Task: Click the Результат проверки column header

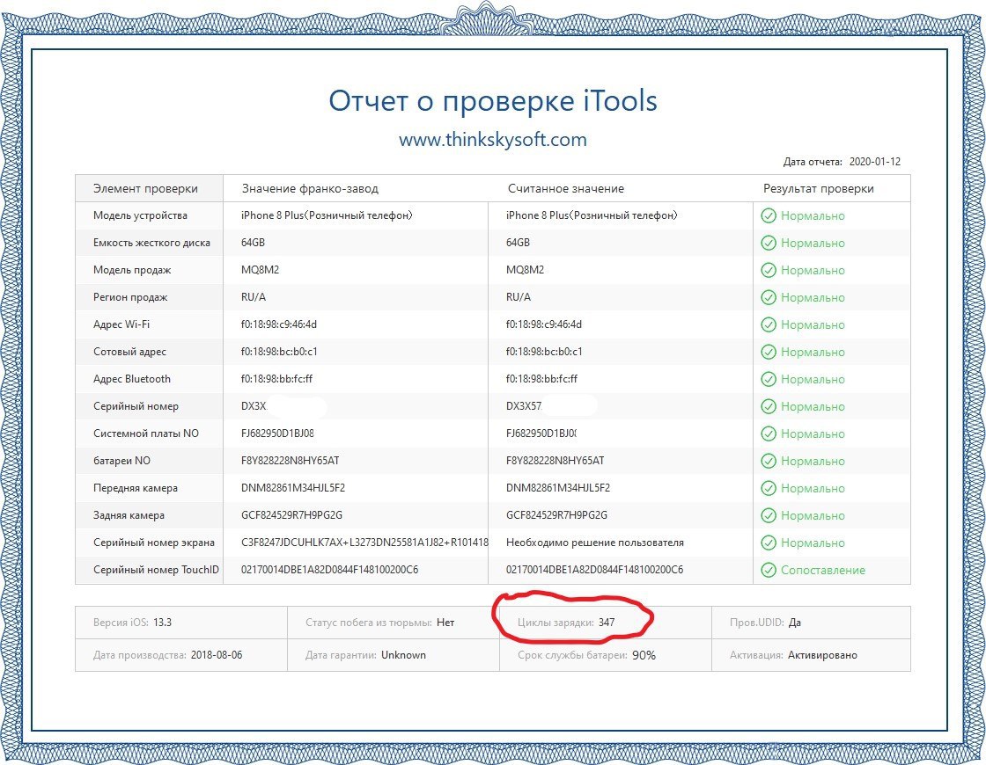Action: (818, 188)
